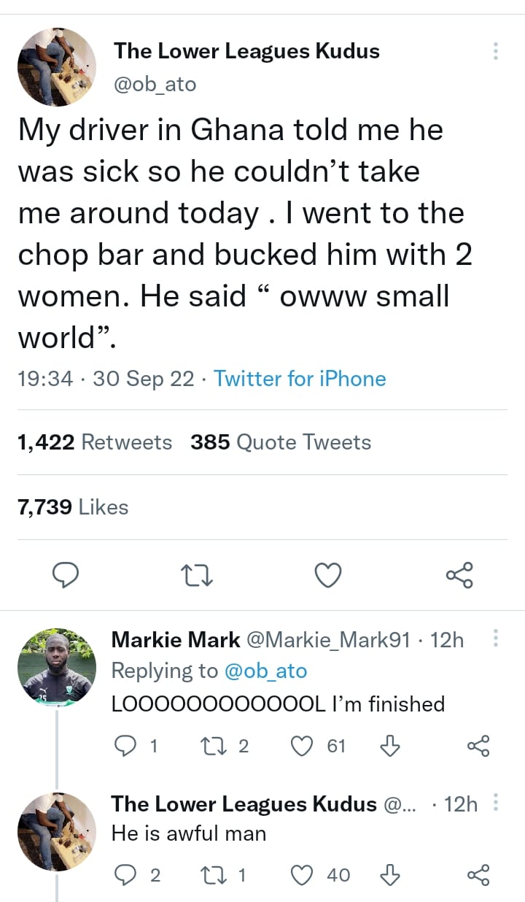Like the main tweet with heart icon
This screenshot has height=902, width=525.
pyautogui.click(x=328, y=576)
